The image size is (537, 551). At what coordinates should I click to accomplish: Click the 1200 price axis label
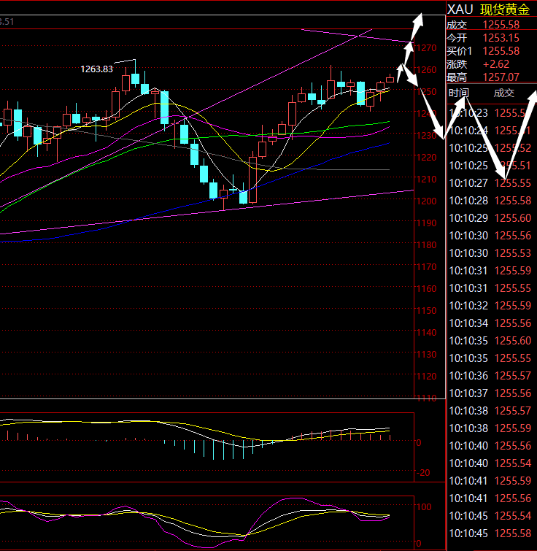[x=426, y=201]
